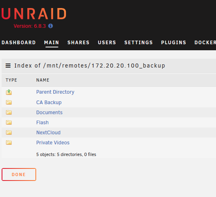Open the Flash directory link
Viewport: 216px width, 197px height.
[x=42, y=123]
